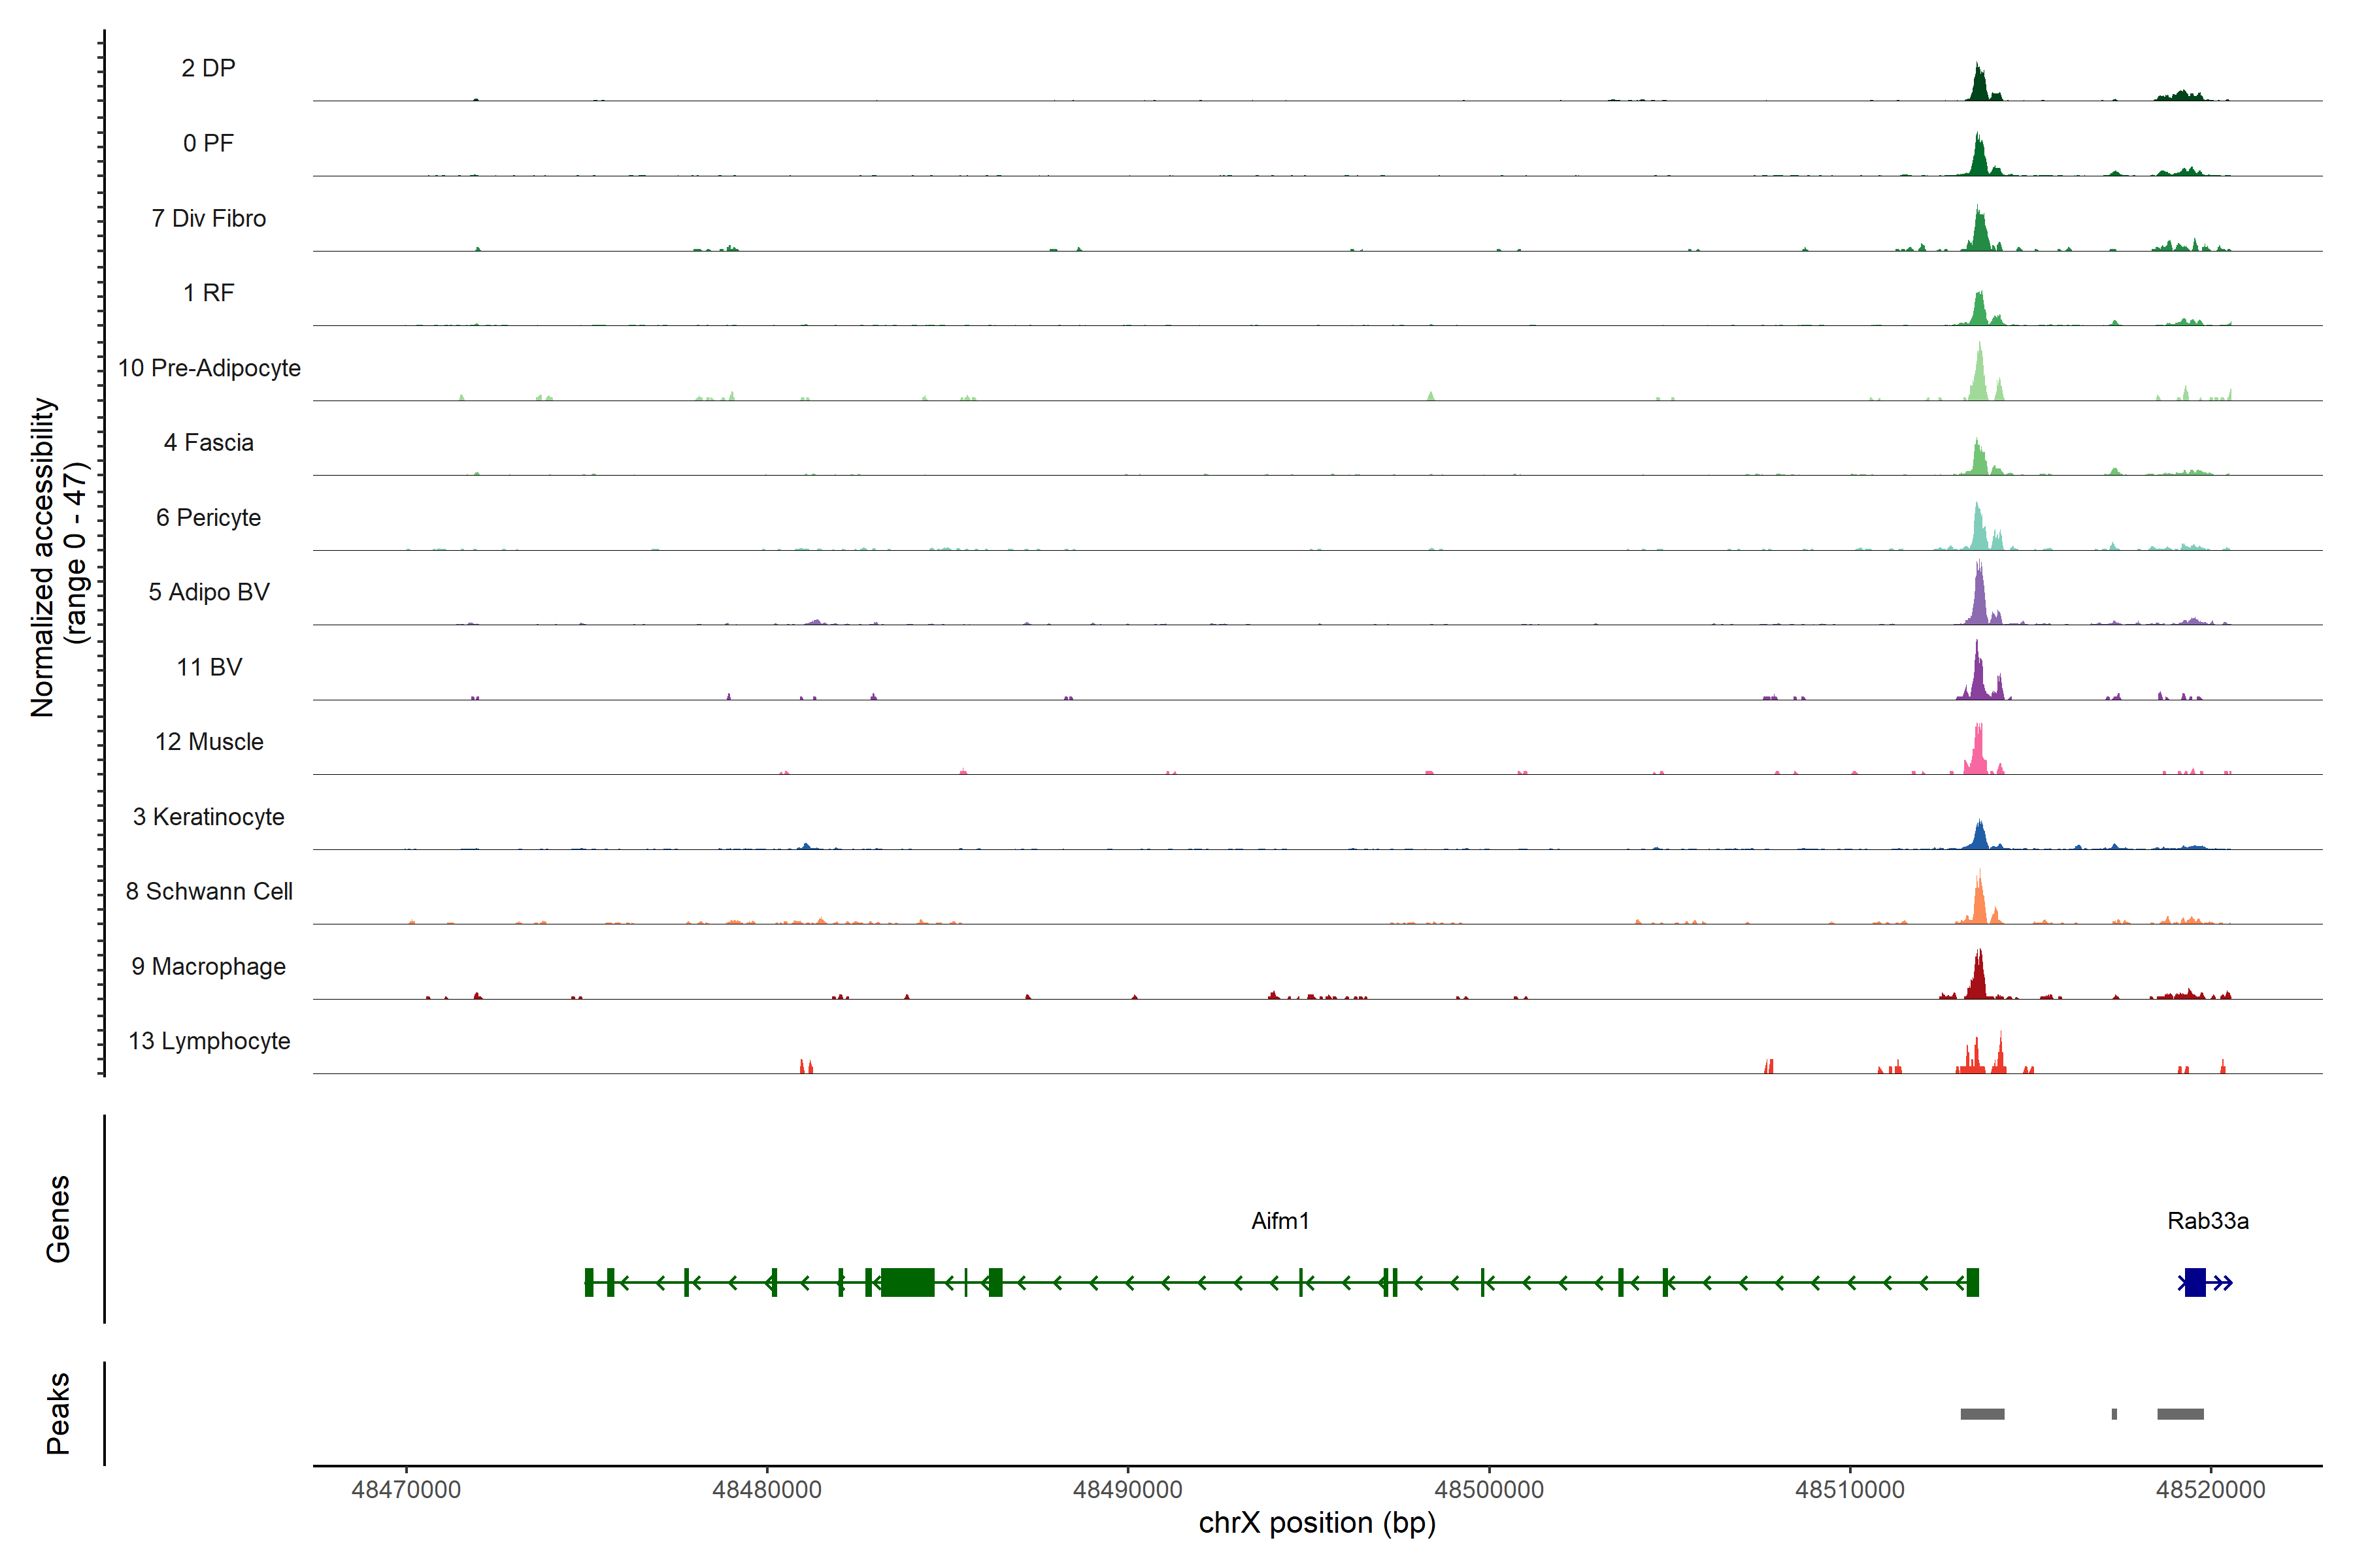The width and height of the screenshot is (2353, 1568).
Task: Click the rightmost gray peak bar
Action: (x=2180, y=1414)
